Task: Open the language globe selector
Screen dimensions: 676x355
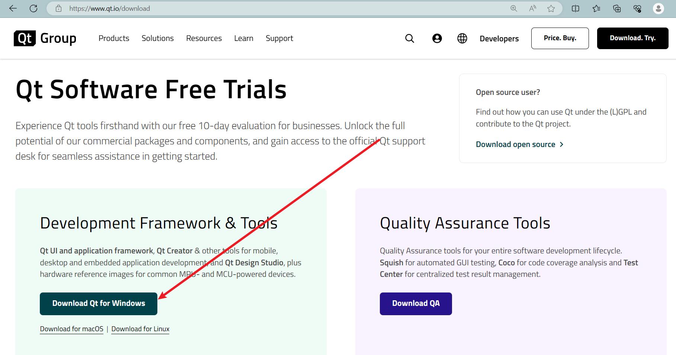Action: pos(462,38)
